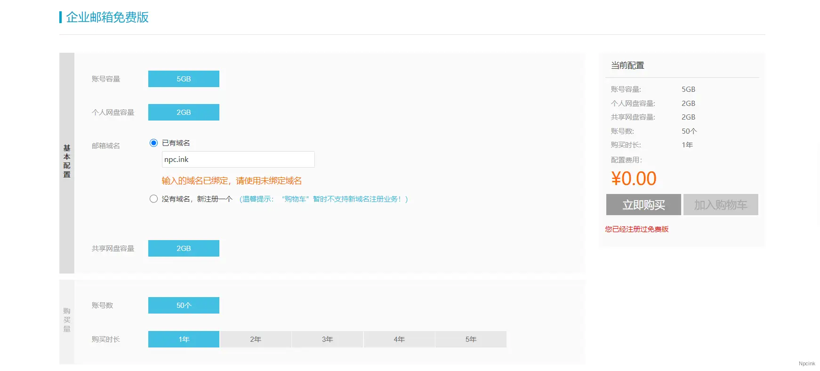Click the 购买时长: 1年 summary value
820x371 pixels.
tap(687, 145)
